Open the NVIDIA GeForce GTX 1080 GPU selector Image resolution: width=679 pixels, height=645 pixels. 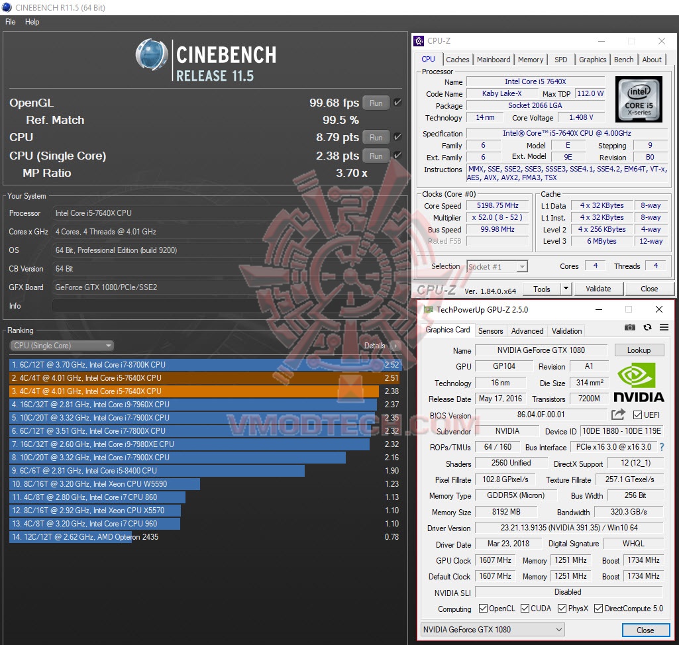tap(492, 629)
